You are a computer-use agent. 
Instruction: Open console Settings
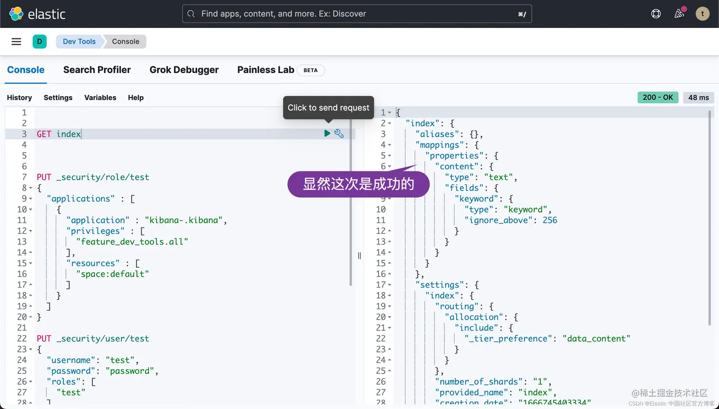tap(58, 97)
